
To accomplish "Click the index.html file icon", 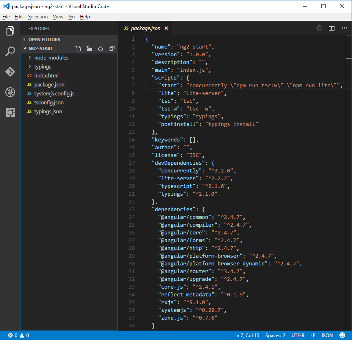I will [x=29, y=76].
